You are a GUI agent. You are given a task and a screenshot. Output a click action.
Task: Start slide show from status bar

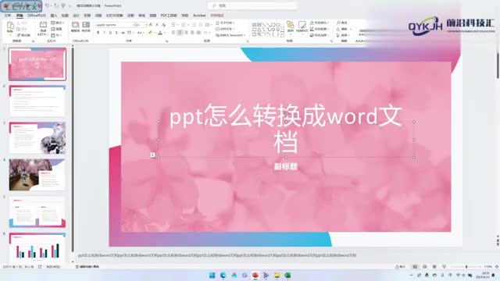444,266
